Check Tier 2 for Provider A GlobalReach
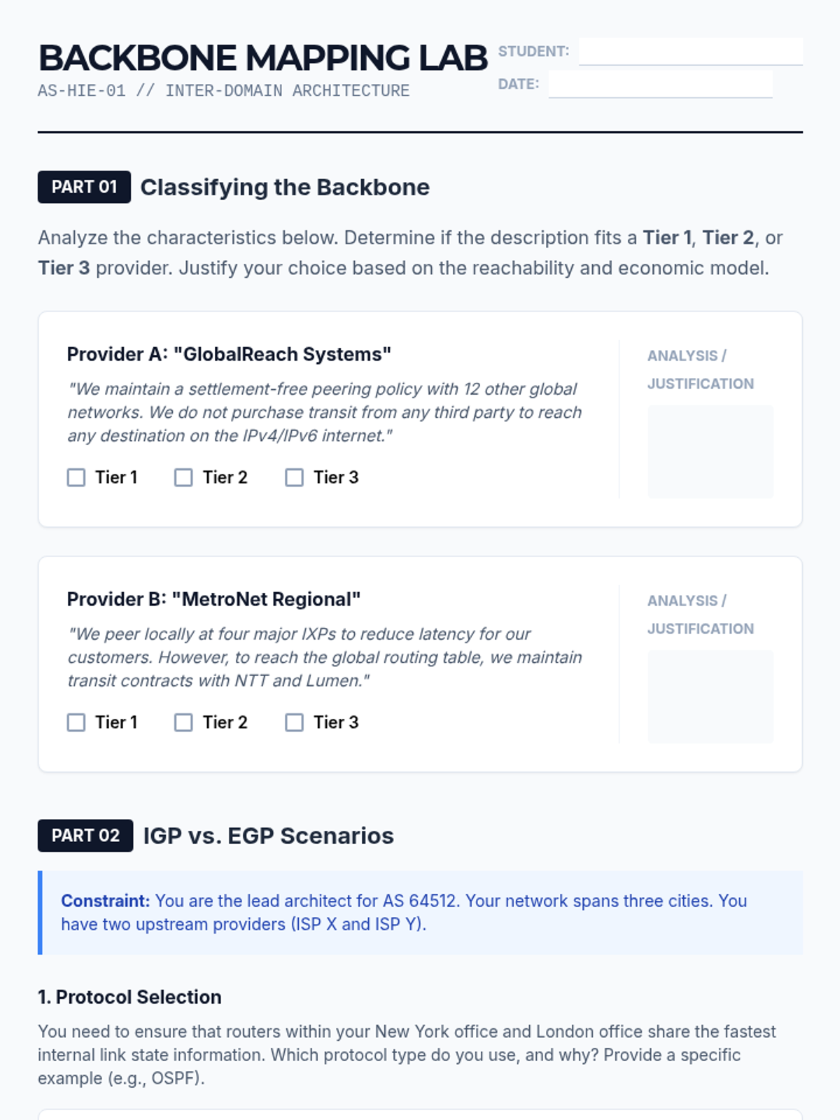Screen dimensions: 840x1120 (183, 477)
